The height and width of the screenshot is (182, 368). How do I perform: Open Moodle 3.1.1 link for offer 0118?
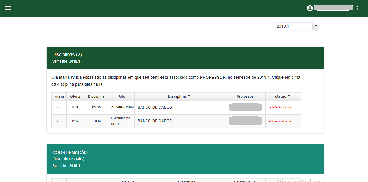(x=59, y=108)
